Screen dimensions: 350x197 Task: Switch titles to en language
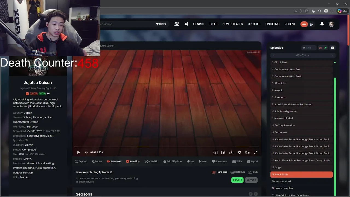click(304, 24)
